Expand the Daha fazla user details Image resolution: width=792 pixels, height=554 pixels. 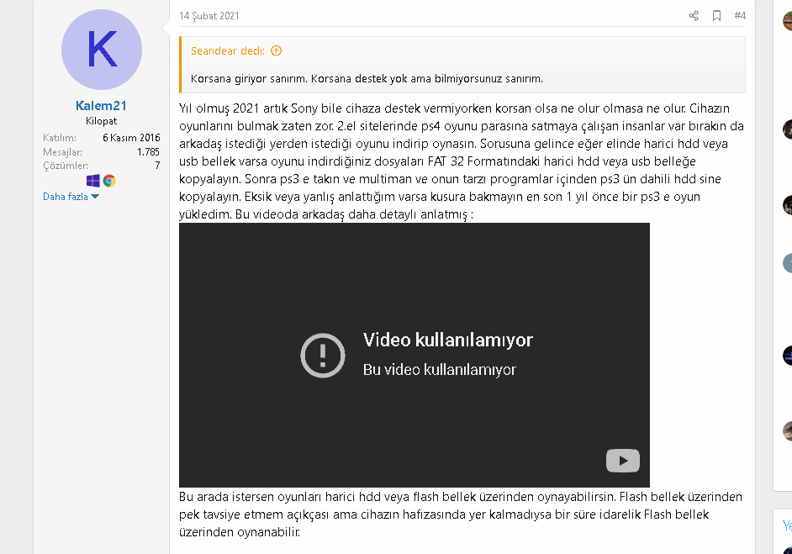[71, 197]
